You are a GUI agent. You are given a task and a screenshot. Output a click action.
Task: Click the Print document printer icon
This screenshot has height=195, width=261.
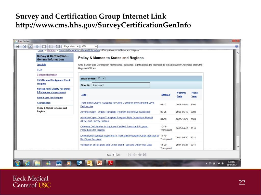click(x=18, y=46)
